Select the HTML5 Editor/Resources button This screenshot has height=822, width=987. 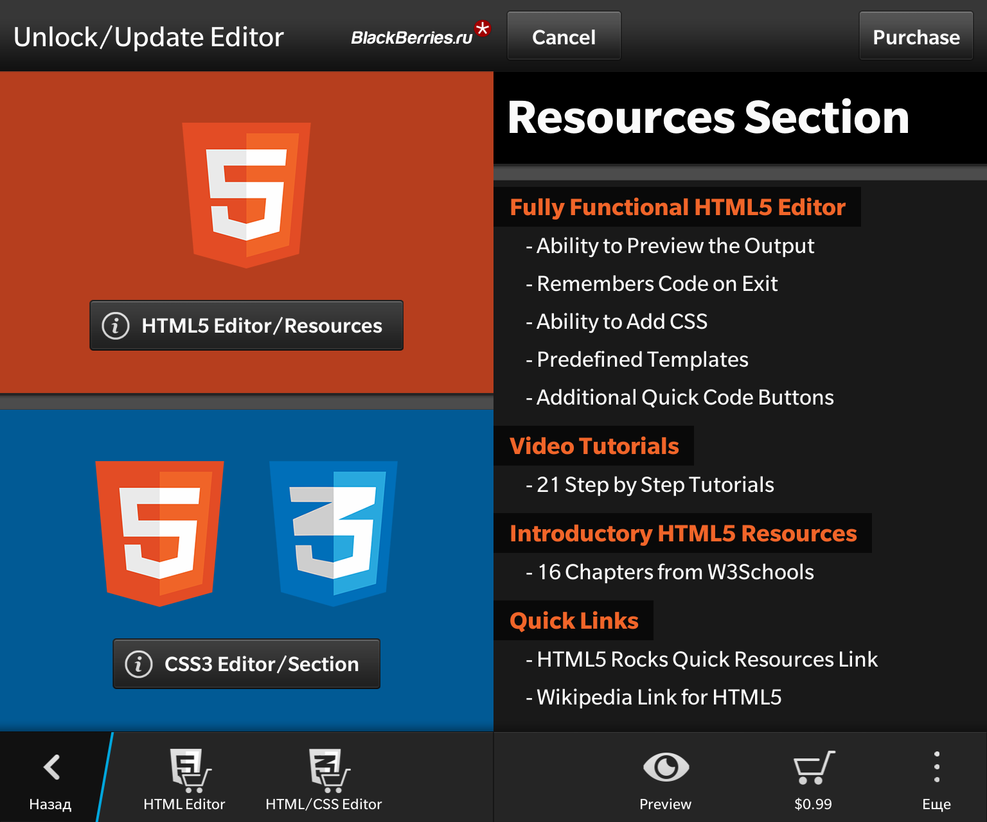pyautogui.click(x=247, y=326)
